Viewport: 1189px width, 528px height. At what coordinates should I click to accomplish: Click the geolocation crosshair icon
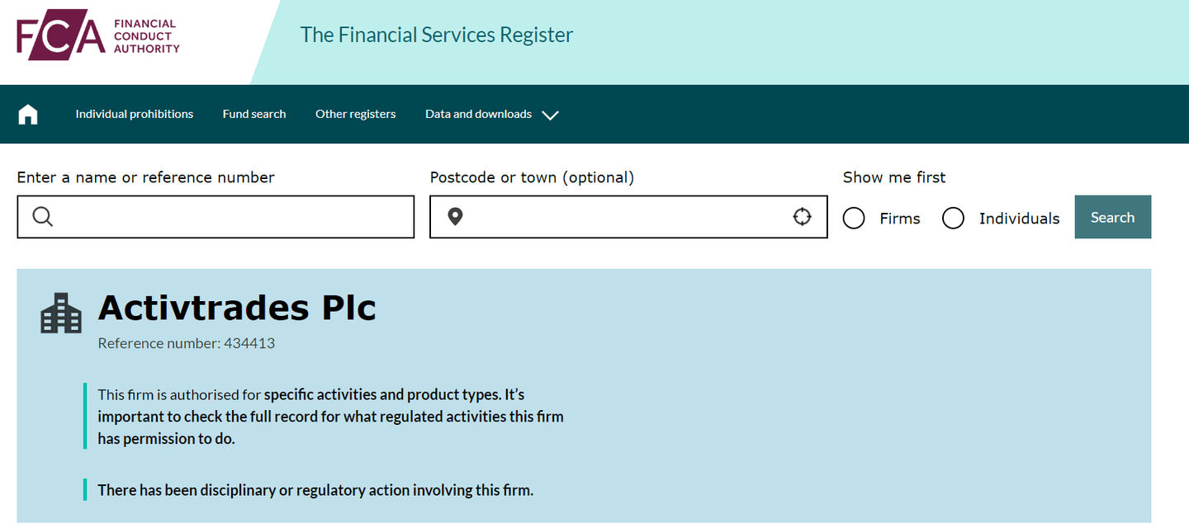point(802,216)
